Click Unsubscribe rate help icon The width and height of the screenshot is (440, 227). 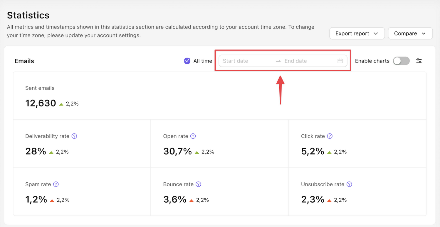[349, 184]
